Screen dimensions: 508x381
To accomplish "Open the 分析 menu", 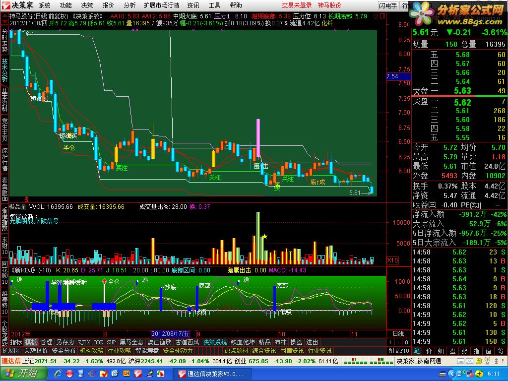I will tap(129, 5).
